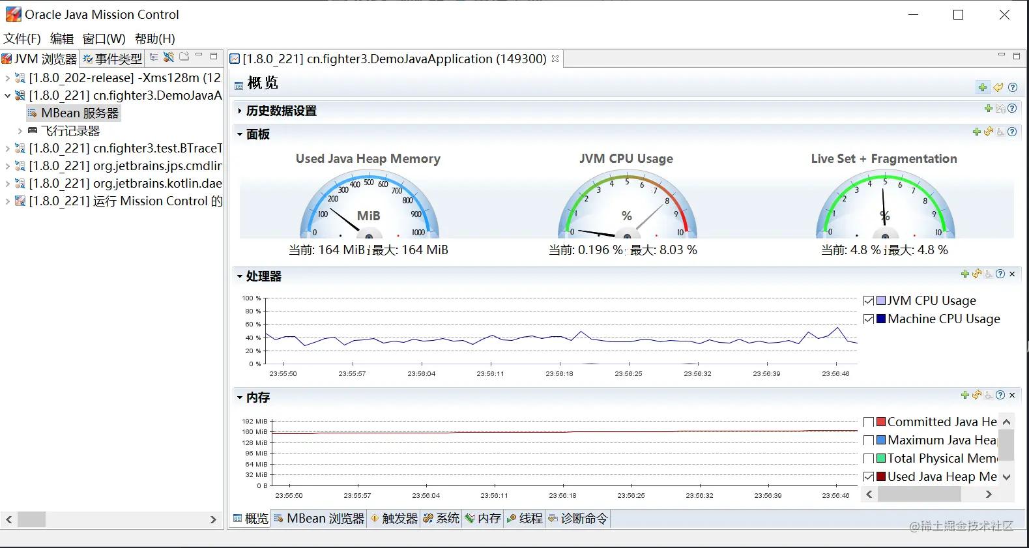Open help icon in the 概览 header

1013,87
